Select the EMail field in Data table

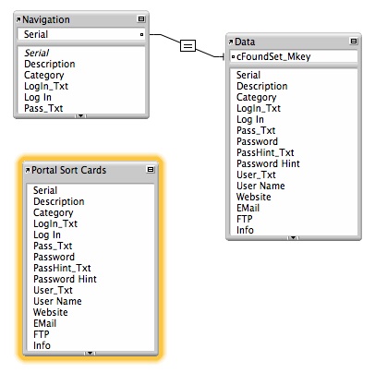248,208
